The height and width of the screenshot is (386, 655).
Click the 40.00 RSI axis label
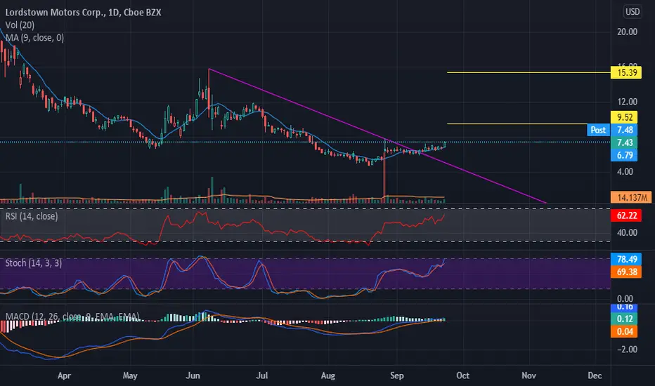tap(627, 232)
